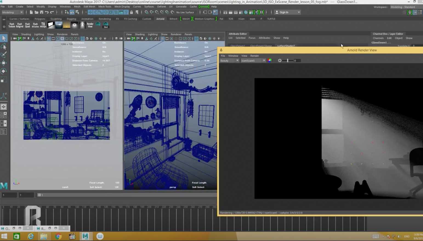Click the Undo arrow icon

pos(47,12)
